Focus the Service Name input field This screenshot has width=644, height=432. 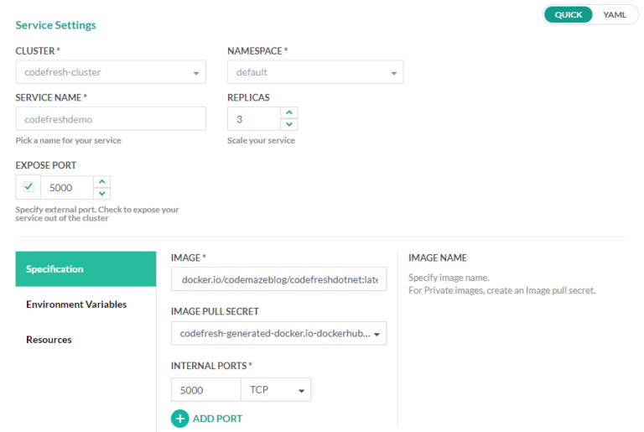pos(111,119)
